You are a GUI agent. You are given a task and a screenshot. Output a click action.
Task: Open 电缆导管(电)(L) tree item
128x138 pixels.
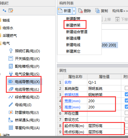coord(27,90)
